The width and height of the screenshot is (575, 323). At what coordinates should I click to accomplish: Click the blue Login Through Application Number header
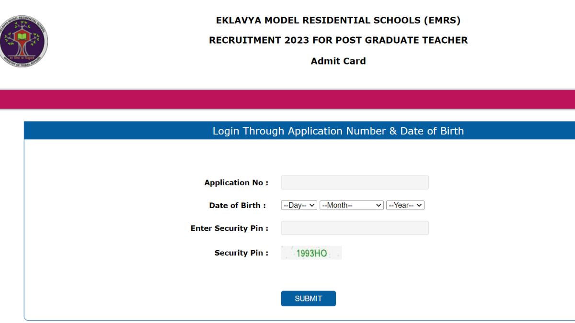tap(338, 131)
